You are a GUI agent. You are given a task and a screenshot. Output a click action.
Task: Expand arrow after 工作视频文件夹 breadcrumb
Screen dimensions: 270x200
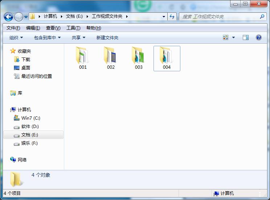(x=127, y=17)
